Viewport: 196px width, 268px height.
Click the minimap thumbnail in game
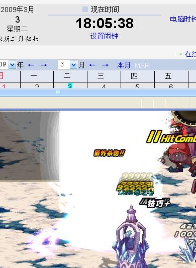click(x=30, y=146)
